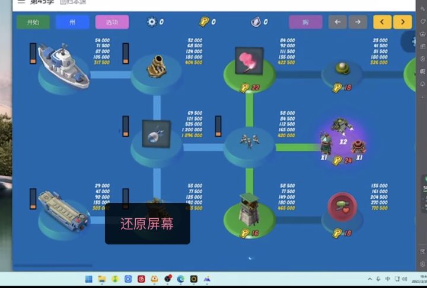Click the gold key counter icon
Image resolution: width=427 pixels, height=288 pixels.
(204, 21)
